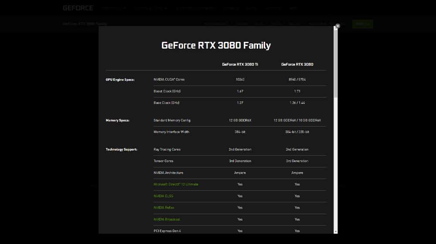The height and width of the screenshot is (244, 436).
Task: Close the GeForce RTX 3080 Family popup
Action: (337, 26)
